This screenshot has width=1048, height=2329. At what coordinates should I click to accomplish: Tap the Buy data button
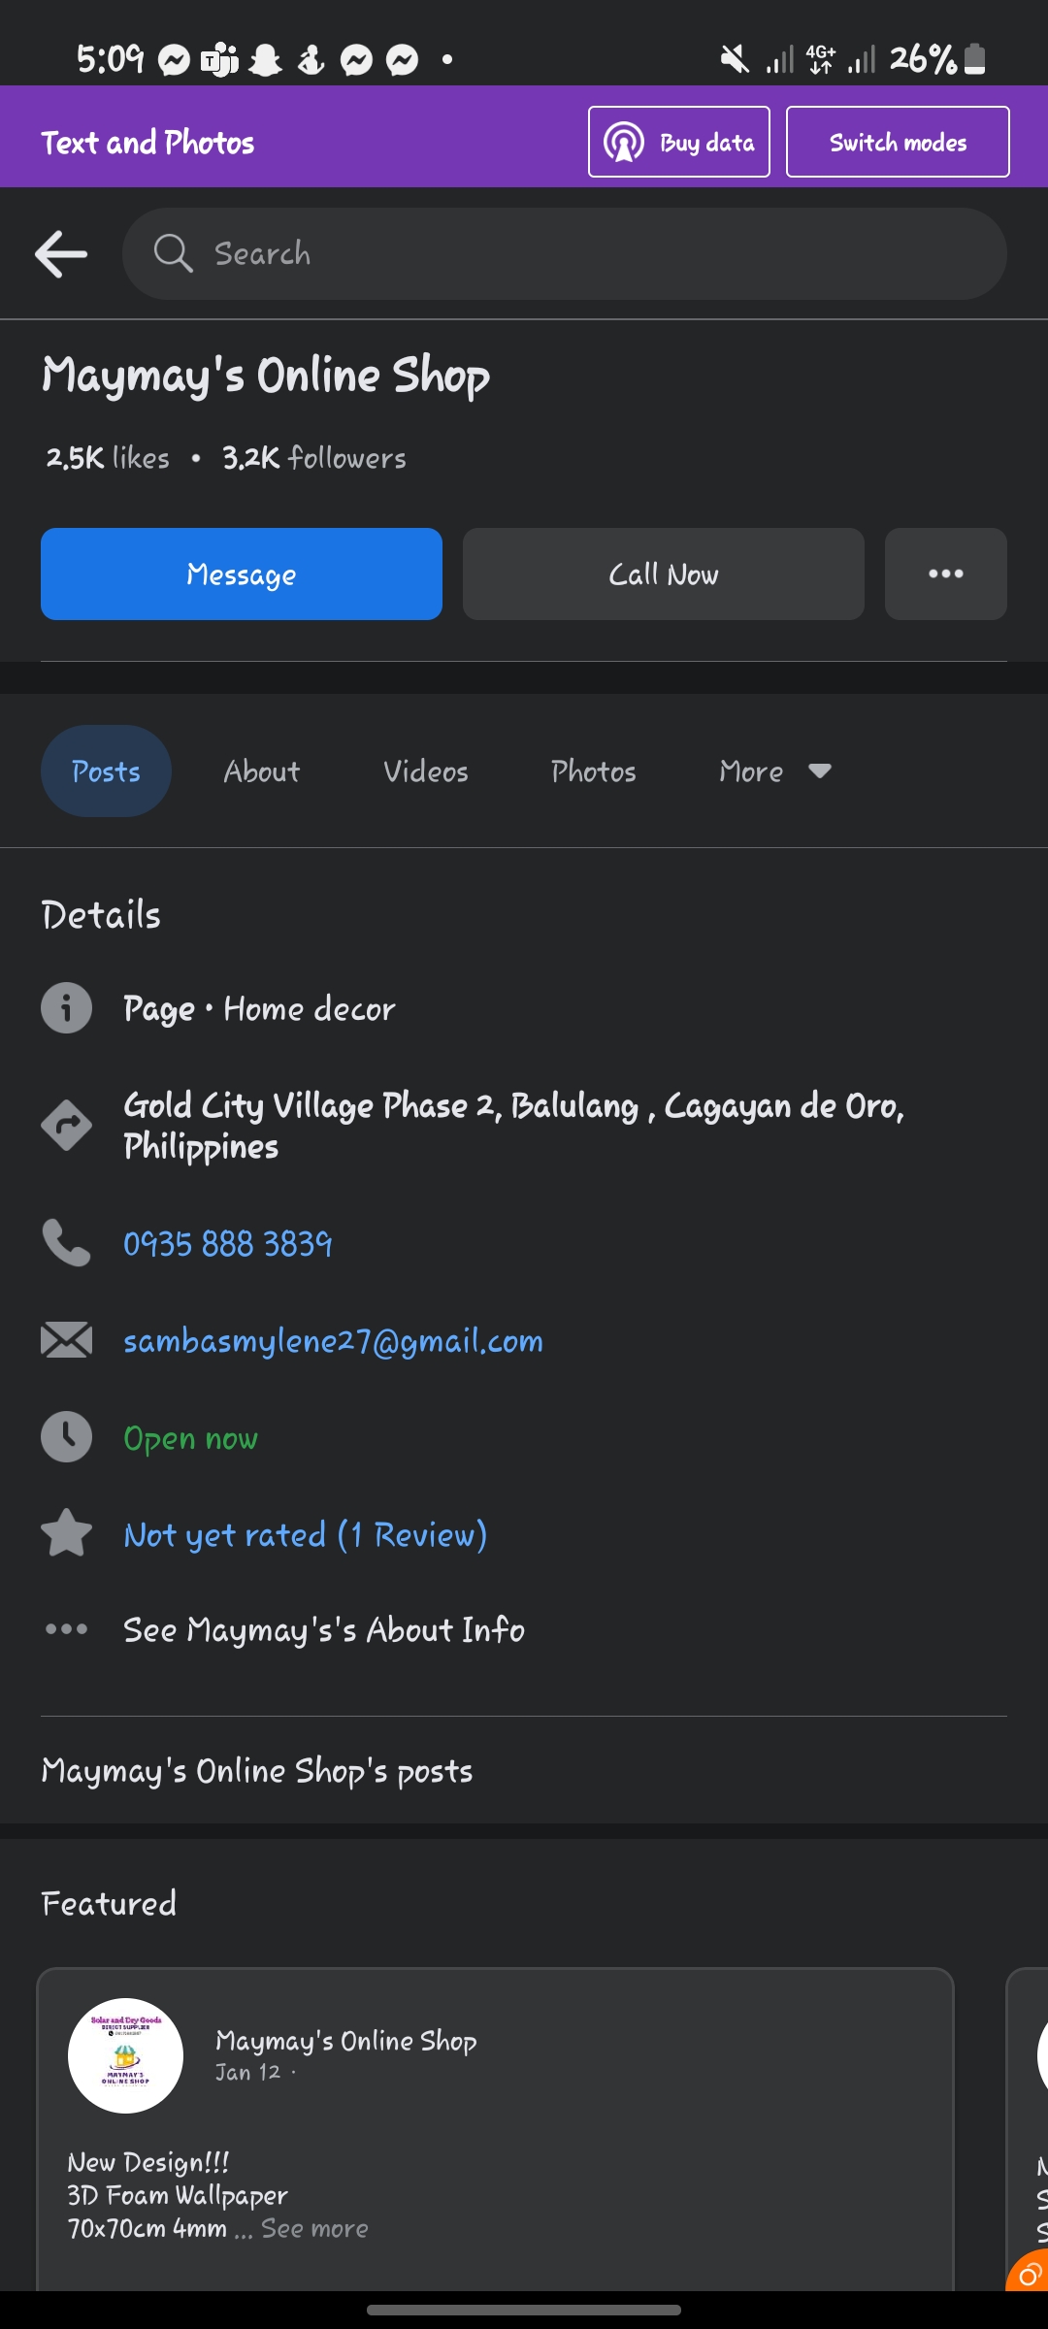pyautogui.click(x=679, y=143)
